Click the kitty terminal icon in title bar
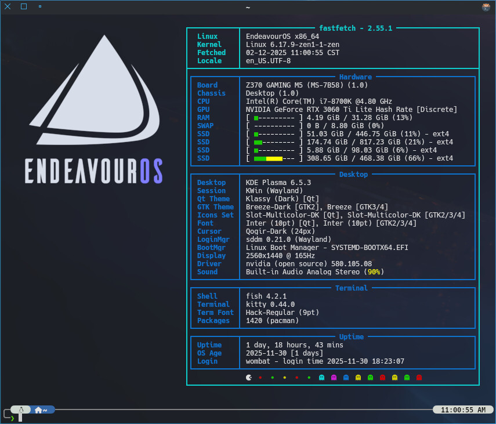Screen dimensions: 496x424 (486, 7)
